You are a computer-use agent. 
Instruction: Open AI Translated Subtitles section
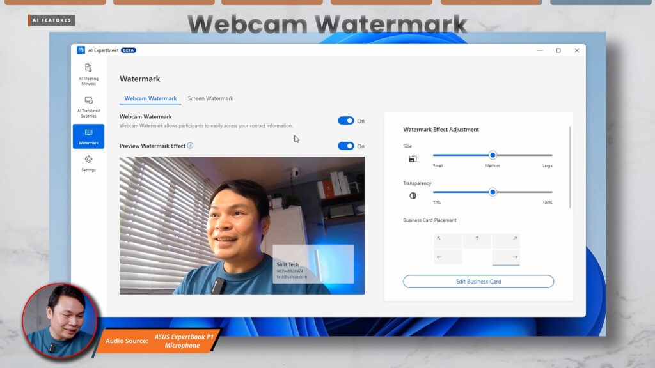[x=88, y=107]
